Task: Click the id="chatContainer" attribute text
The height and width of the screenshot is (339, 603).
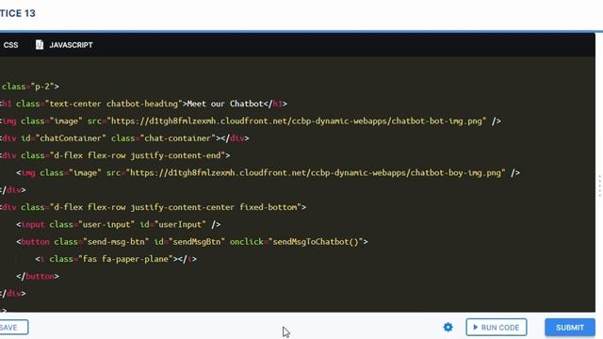Action: click(x=63, y=138)
